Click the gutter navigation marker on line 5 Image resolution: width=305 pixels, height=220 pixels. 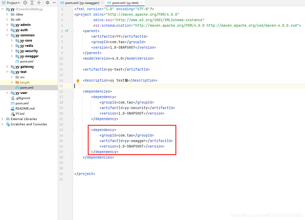(66, 31)
